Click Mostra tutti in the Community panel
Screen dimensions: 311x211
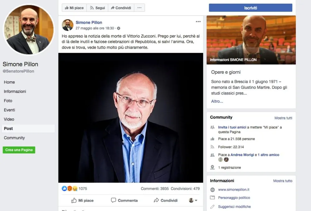(x=283, y=118)
